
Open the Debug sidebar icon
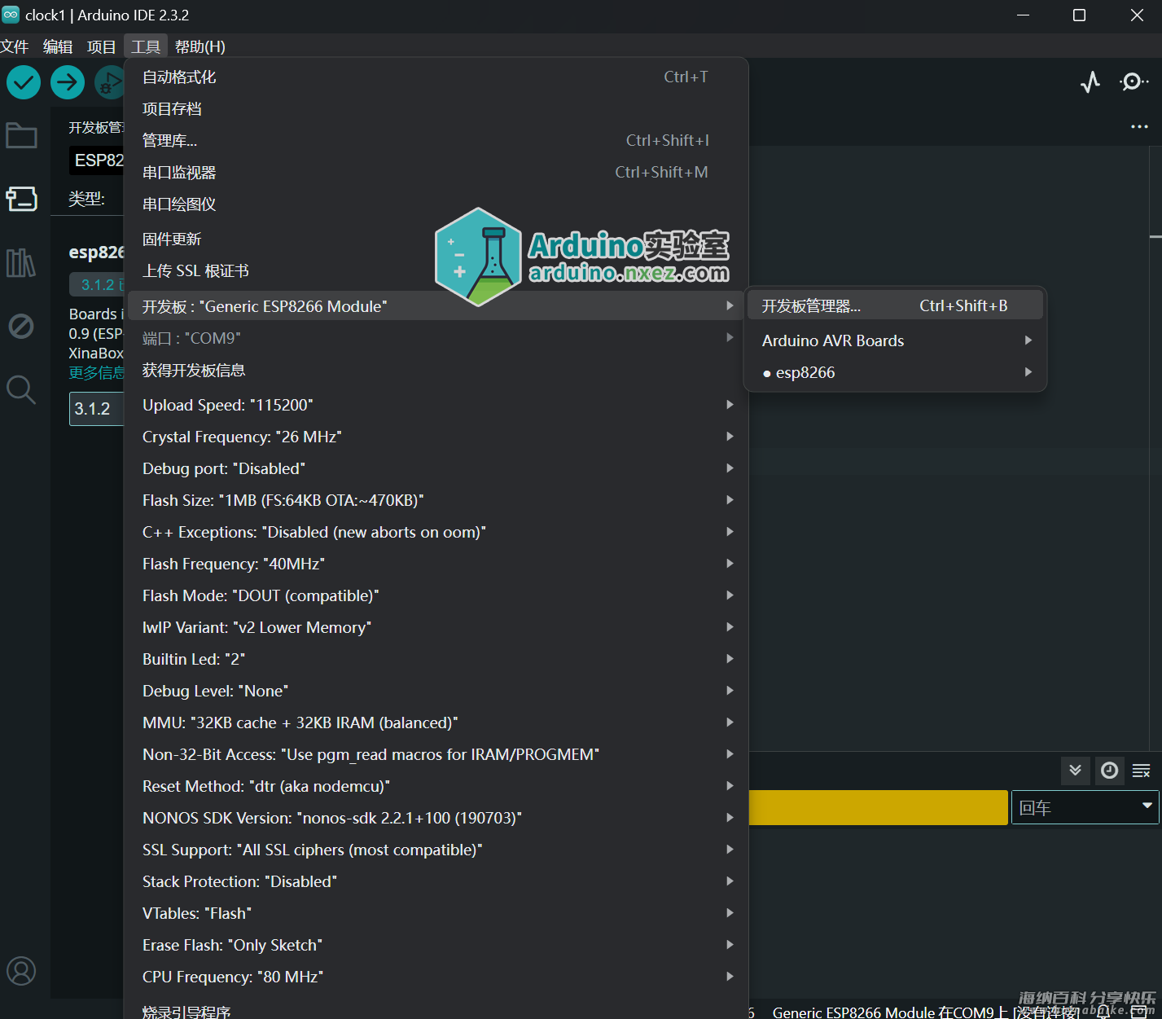coord(21,327)
